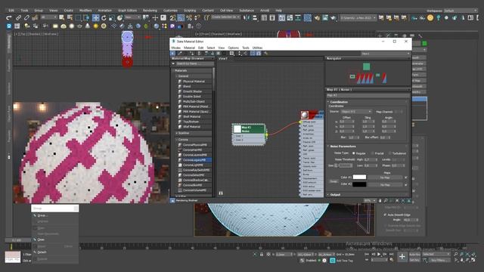
Task: Click the pause icon in View1 corner
Action: click(x=221, y=193)
